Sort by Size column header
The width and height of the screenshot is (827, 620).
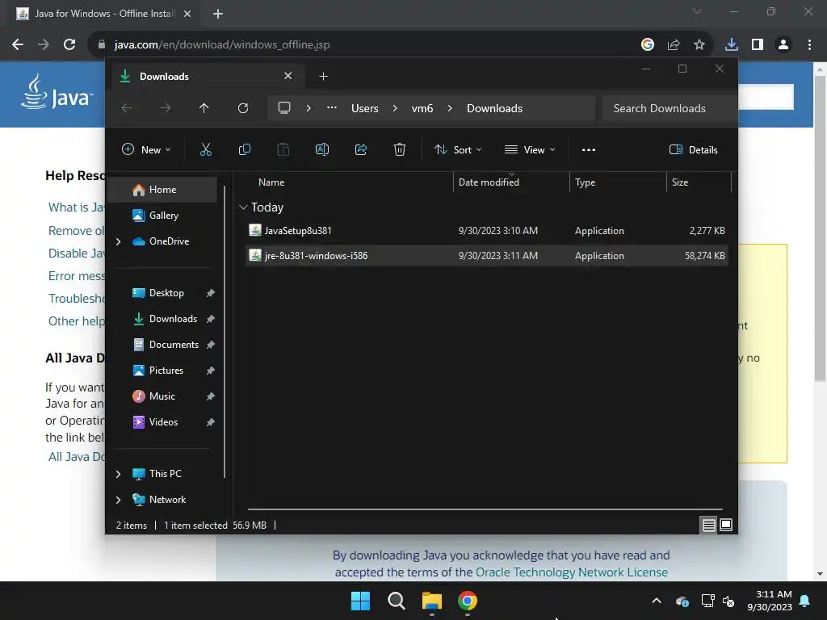(699, 182)
